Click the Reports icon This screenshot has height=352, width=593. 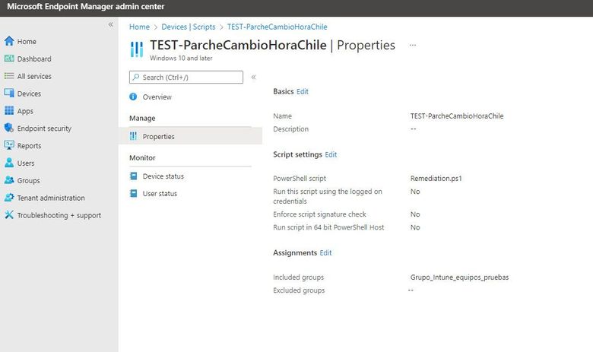[10, 145]
